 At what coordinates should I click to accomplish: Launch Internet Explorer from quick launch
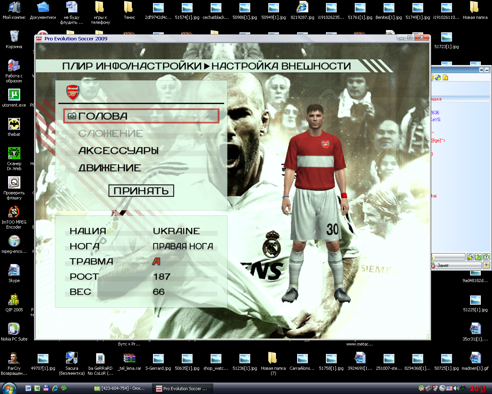(55, 389)
